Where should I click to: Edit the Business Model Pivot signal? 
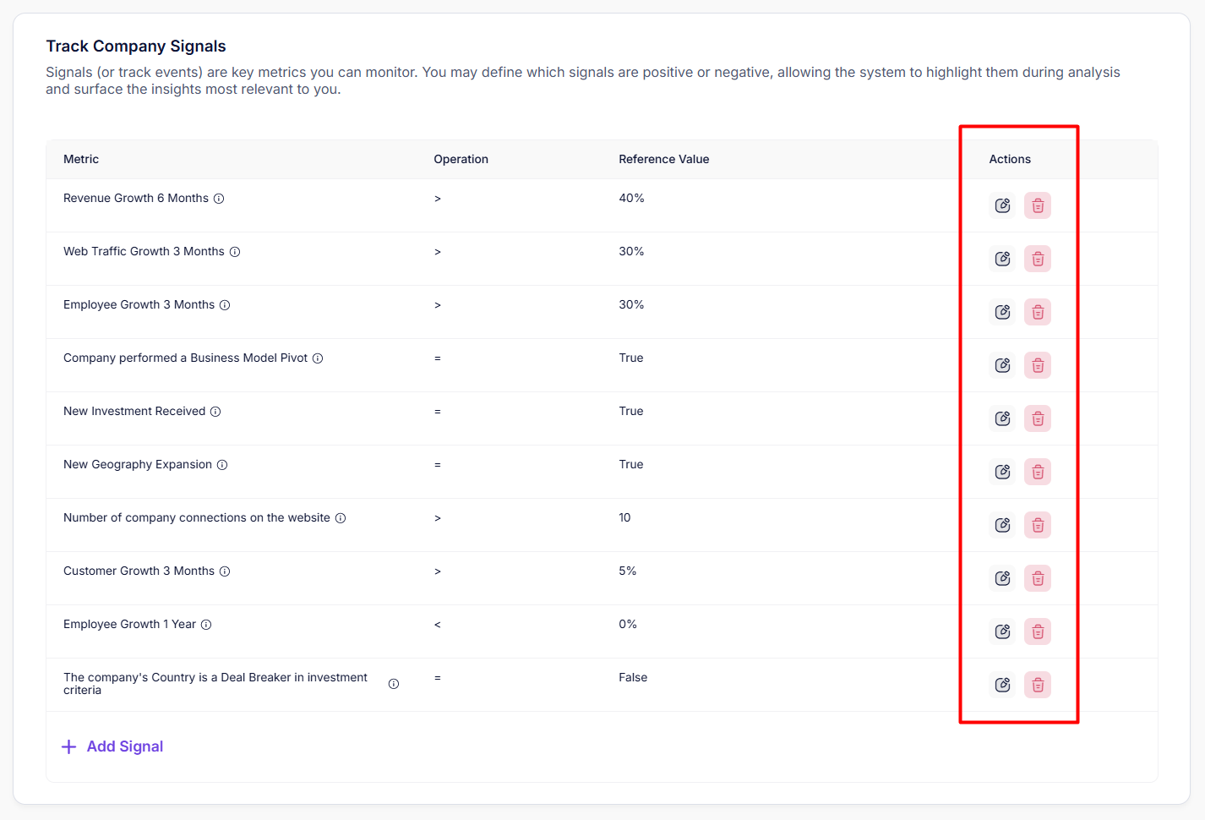[1002, 365]
